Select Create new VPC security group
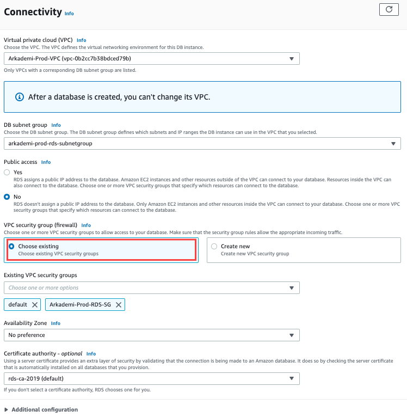The width and height of the screenshot is (407, 417). (214, 247)
